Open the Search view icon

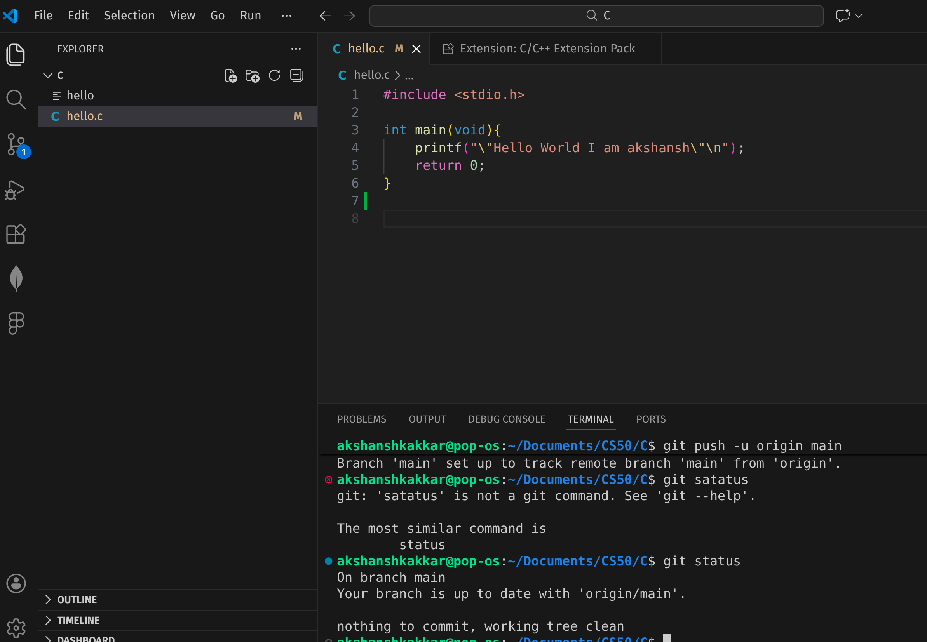pyautogui.click(x=16, y=99)
